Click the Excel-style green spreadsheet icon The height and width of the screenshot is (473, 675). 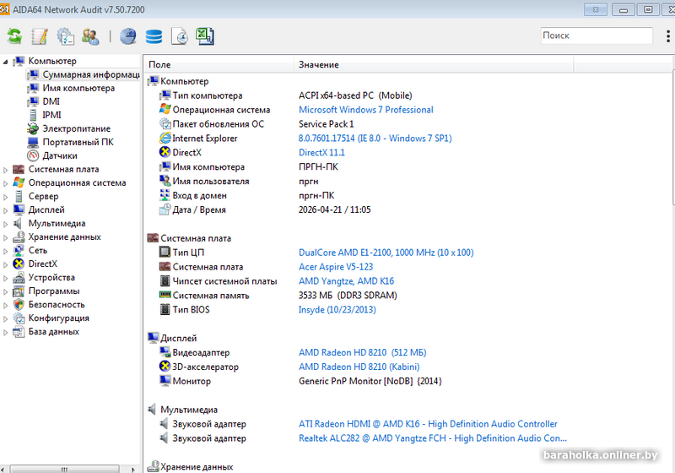click(205, 36)
